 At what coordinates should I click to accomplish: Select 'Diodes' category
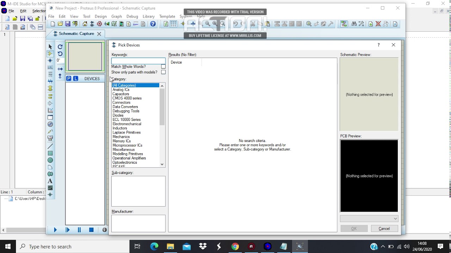[118, 115]
